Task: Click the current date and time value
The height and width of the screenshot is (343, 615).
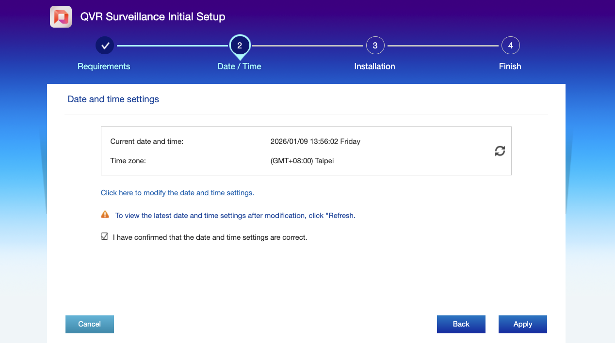Action: [315, 141]
